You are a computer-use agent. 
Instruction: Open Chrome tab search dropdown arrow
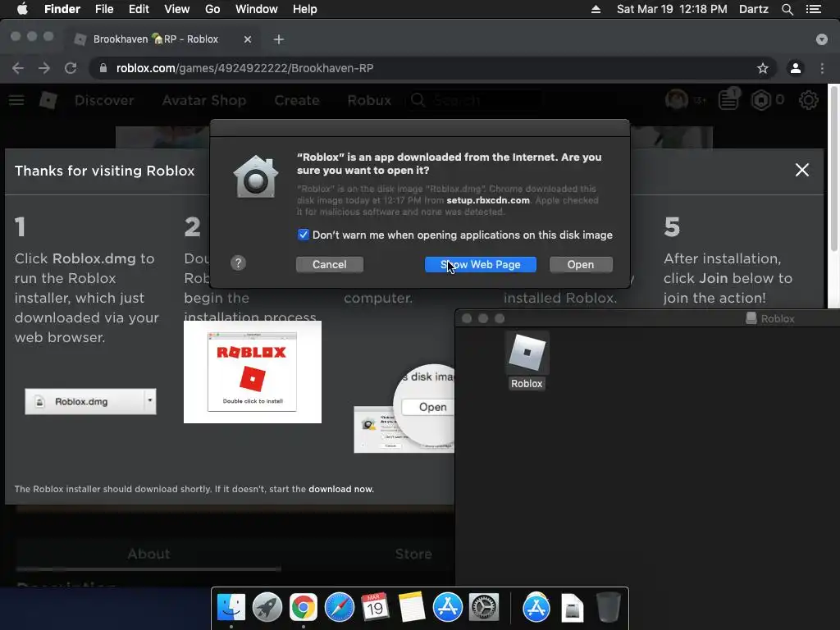(822, 39)
